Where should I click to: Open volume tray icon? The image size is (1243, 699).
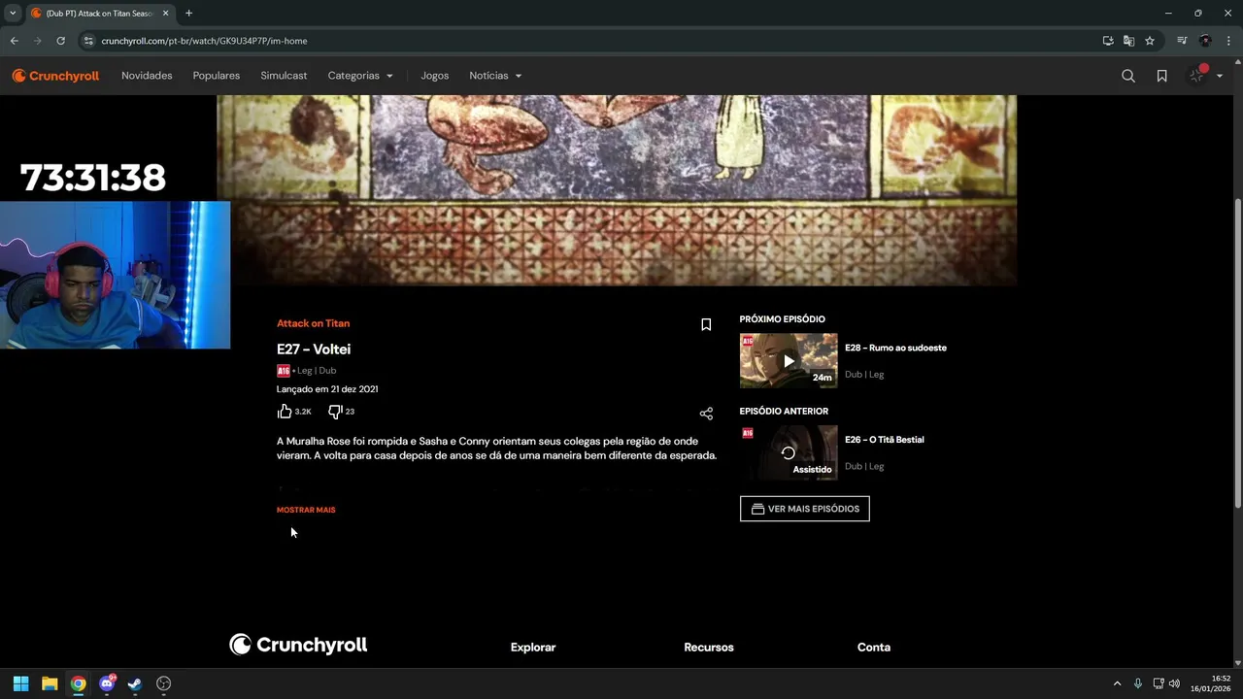coord(1175,683)
